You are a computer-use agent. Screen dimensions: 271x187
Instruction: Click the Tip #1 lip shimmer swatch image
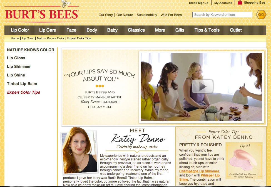click(x=244, y=161)
